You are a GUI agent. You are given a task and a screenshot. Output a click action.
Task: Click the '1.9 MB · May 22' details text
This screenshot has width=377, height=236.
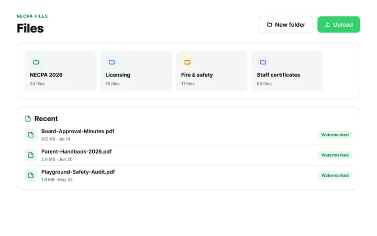click(x=57, y=180)
